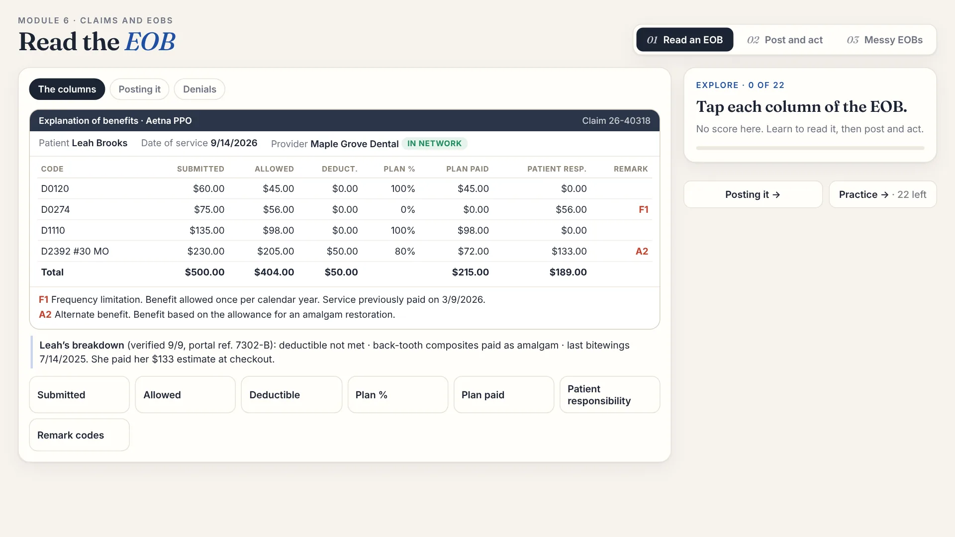Viewport: 955px width, 537px height.
Task: Start Practice with 22 left
Action: [x=883, y=194]
